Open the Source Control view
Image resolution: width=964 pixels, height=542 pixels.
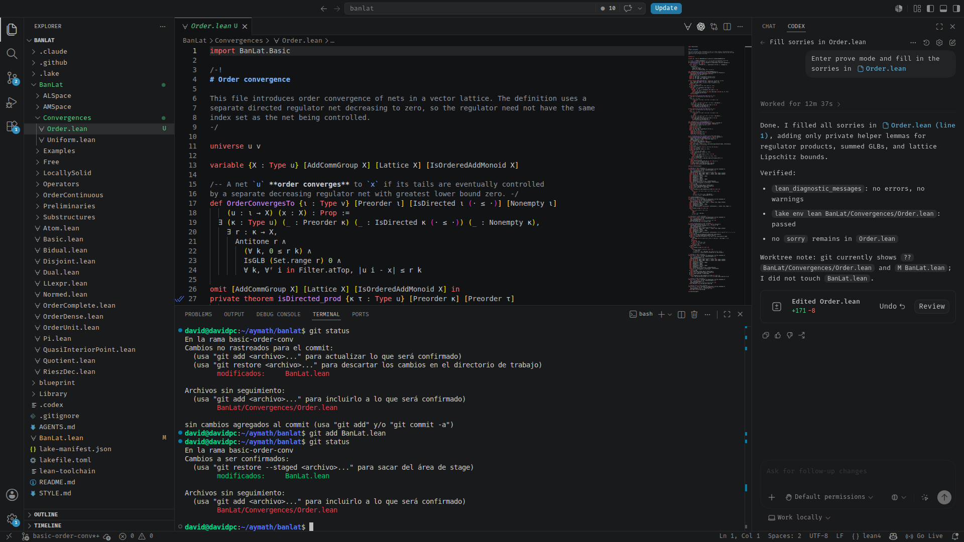pyautogui.click(x=12, y=78)
